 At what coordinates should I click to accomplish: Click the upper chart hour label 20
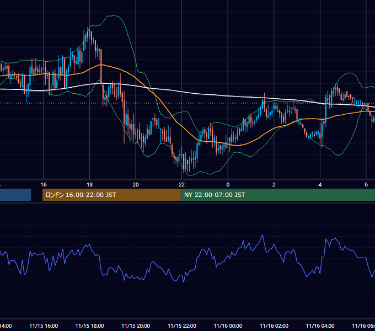click(x=136, y=185)
